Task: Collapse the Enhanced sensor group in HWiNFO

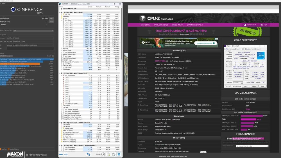Action: pos(60,123)
